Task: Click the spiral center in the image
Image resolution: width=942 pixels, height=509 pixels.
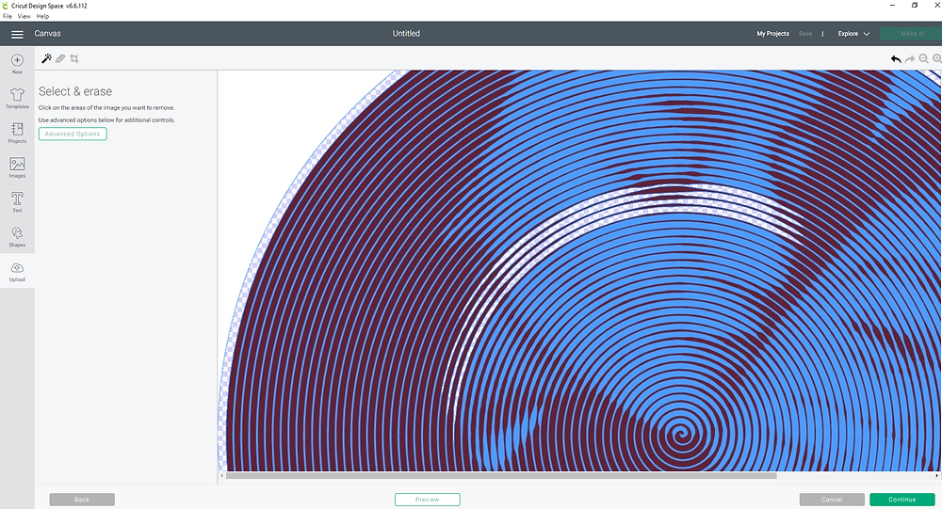Action: (680, 434)
